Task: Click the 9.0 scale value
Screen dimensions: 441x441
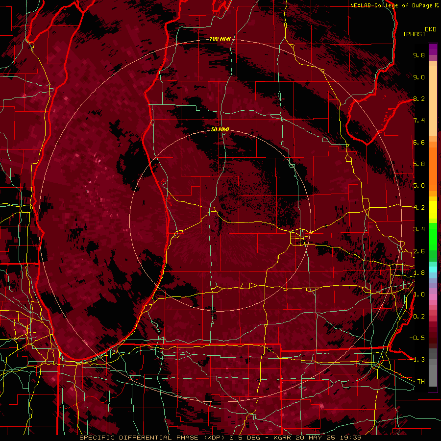Action: pos(419,77)
